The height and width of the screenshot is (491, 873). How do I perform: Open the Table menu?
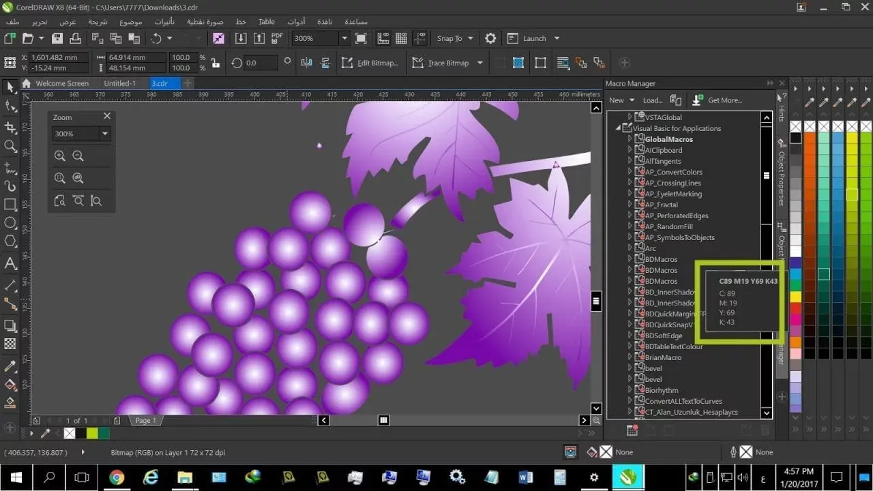(265, 21)
